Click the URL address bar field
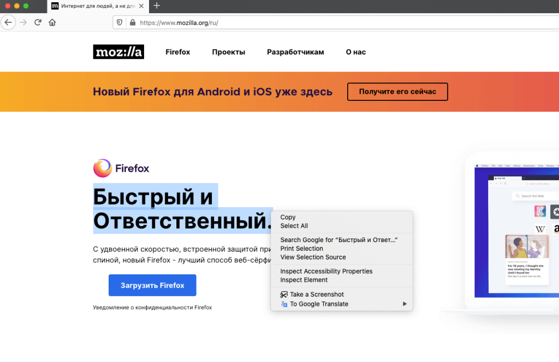 (x=335, y=22)
